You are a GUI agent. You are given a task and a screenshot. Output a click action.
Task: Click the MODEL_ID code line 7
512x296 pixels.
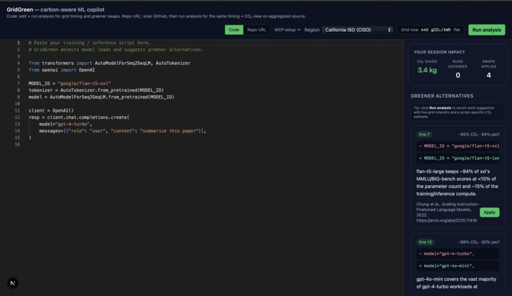click(x=69, y=84)
